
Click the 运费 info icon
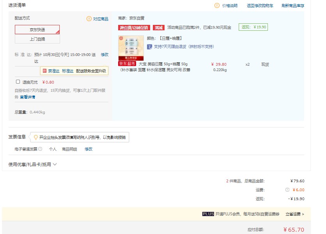pyautogui.click(x=287, y=190)
